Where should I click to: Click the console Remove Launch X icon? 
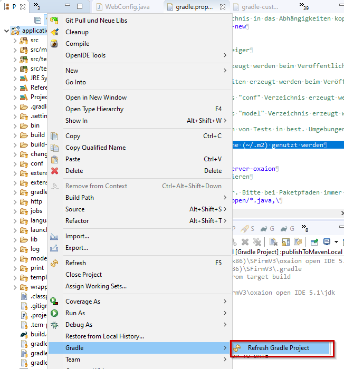tap(245, 242)
